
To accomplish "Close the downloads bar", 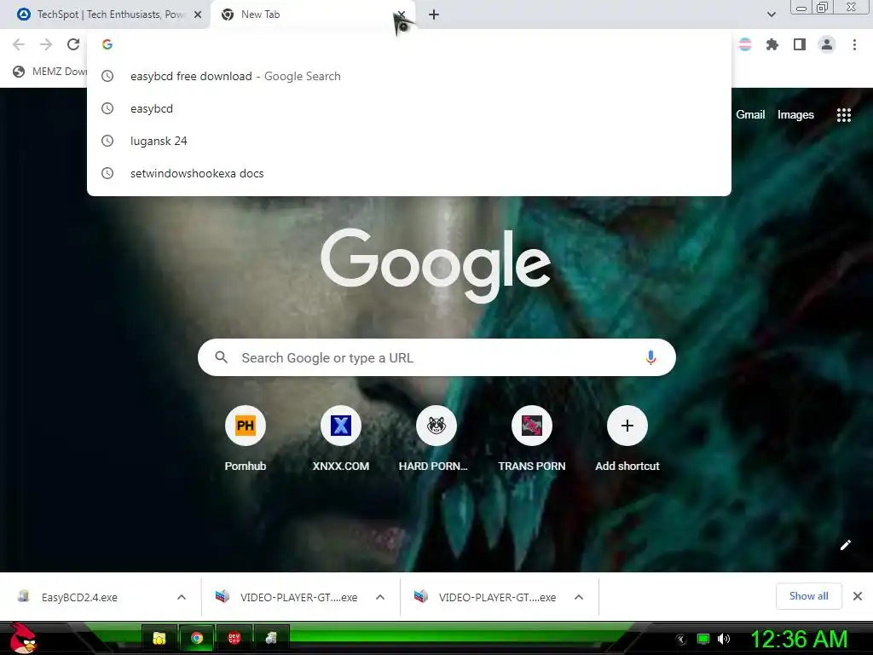I will [858, 596].
